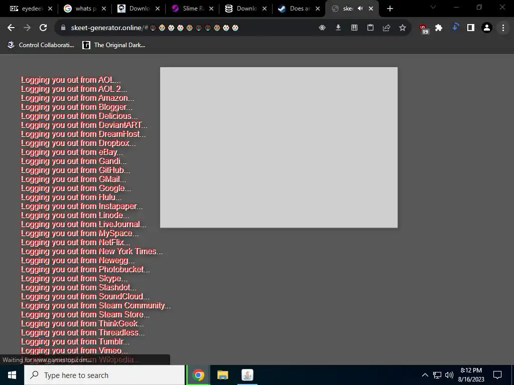Viewport: 514px width, 385px height.
Task: Open uBlock extension with 19 badge
Action: click(x=423, y=29)
